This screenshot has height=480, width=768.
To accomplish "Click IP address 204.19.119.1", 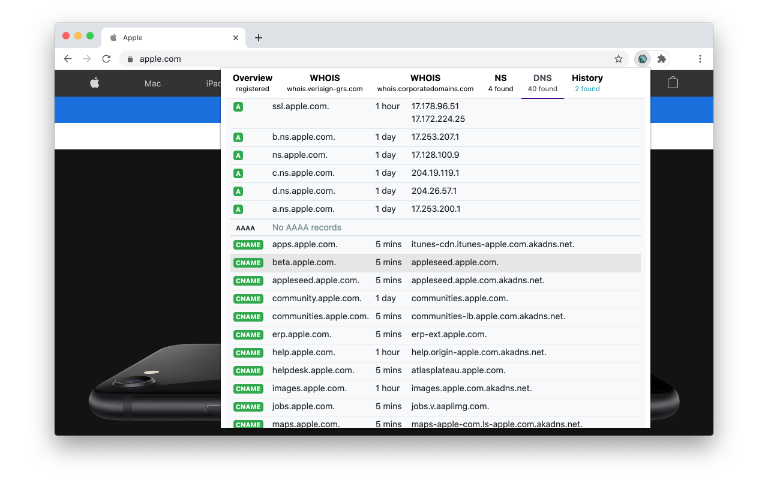I will 435,173.
